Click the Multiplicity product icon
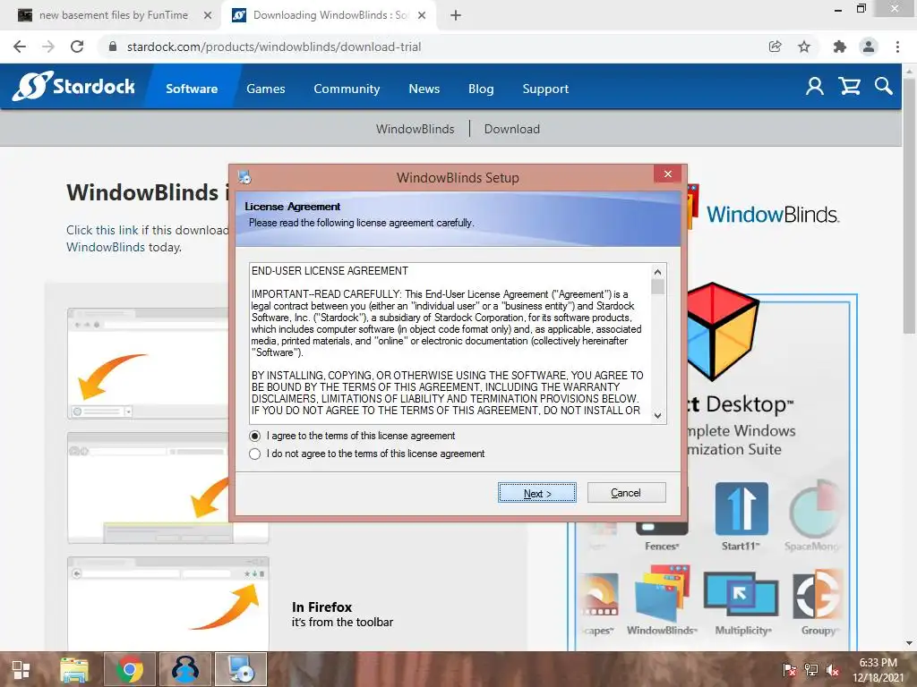917x687 pixels. tap(741, 594)
